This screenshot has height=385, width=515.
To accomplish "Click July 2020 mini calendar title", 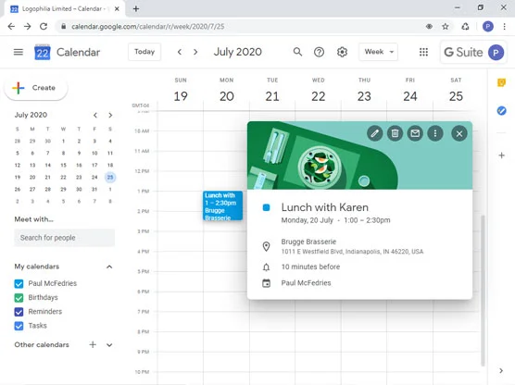I will point(31,115).
